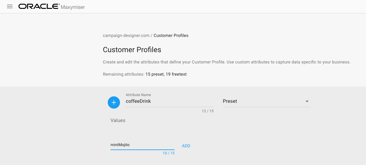This screenshot has height=165, width=366.
Task: Click ADD to add the value
Action: 186,146
